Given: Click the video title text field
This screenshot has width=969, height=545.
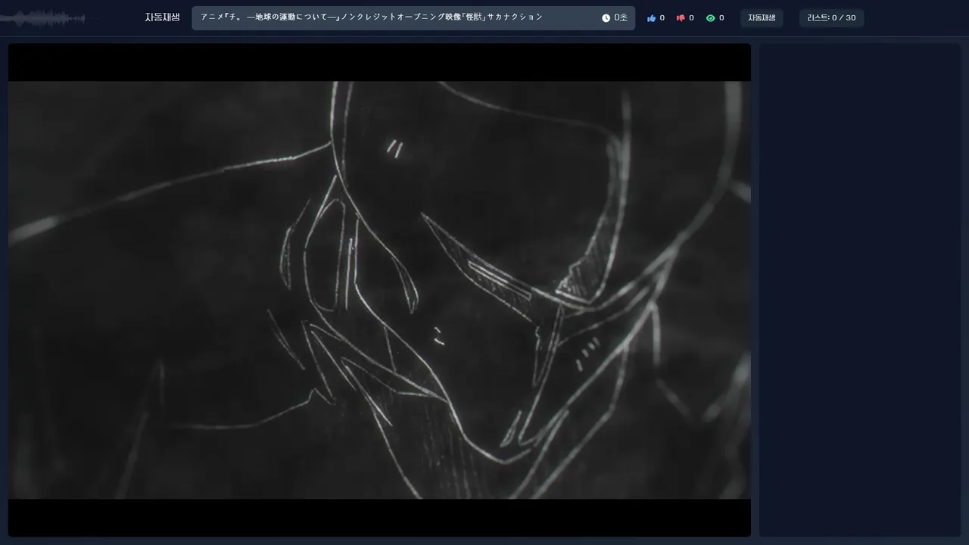Looking at the screenshot, I should coord(413,18).
